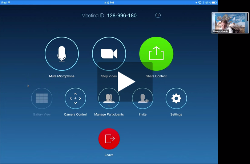Click the 'Mute Microphone' text label
Screen dimensions: 250x164
pos(61,76)
